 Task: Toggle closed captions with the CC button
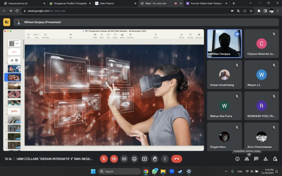click(124, 159)
